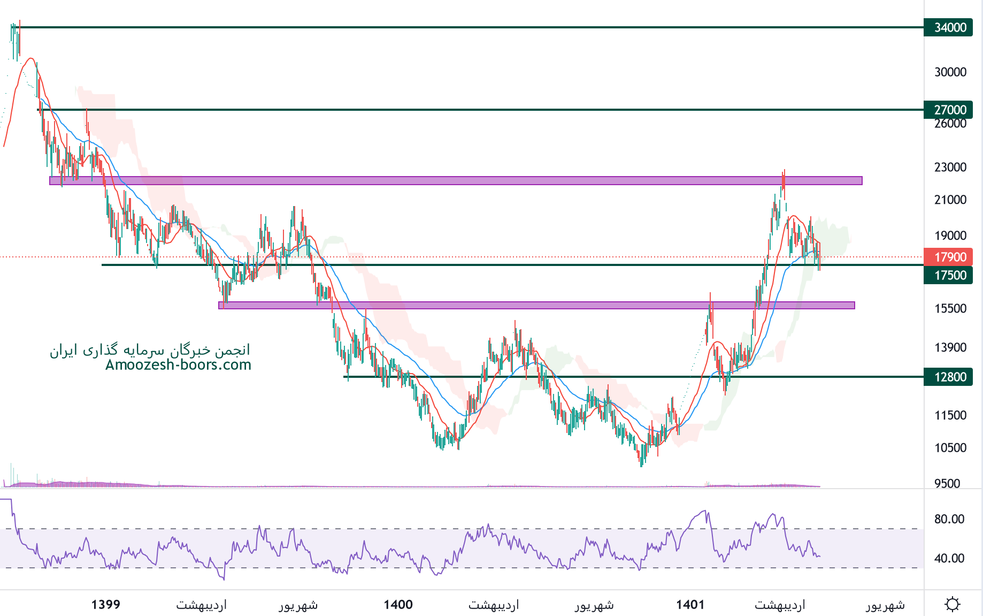Click the 1399 year marker on time axis

tap(105, 604)
